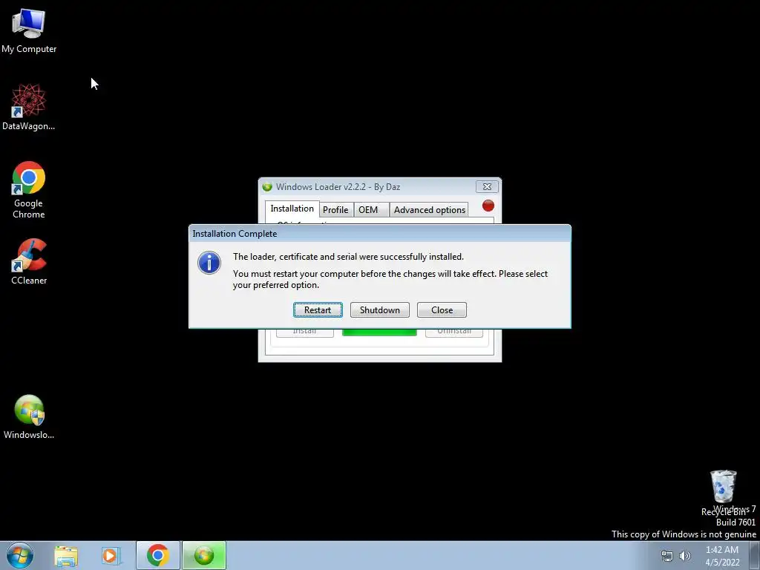Image resolution: width=760 pixels, height=570 pixels.
Task: Click the green progress bar in Windows Loader
Action: pos(379,332)
